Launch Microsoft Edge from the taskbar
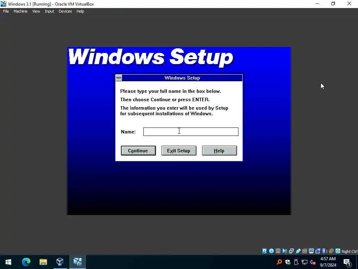The height and width of the screenshot is (269, 358). tap(26, 262)
